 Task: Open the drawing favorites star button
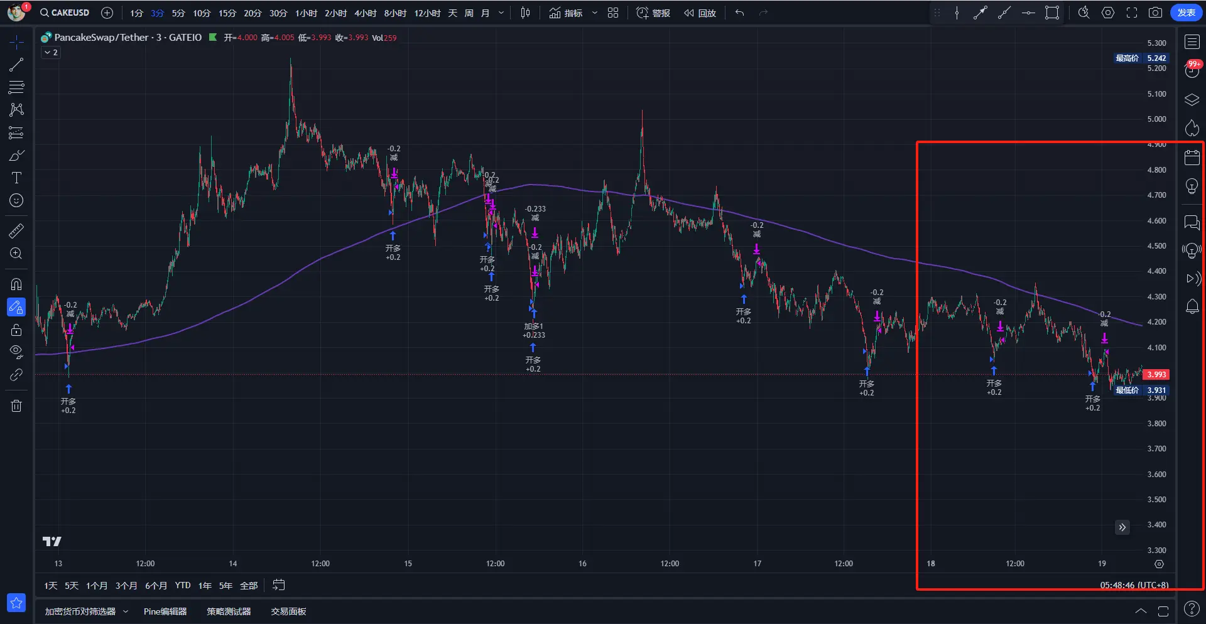tap(16, 603)
